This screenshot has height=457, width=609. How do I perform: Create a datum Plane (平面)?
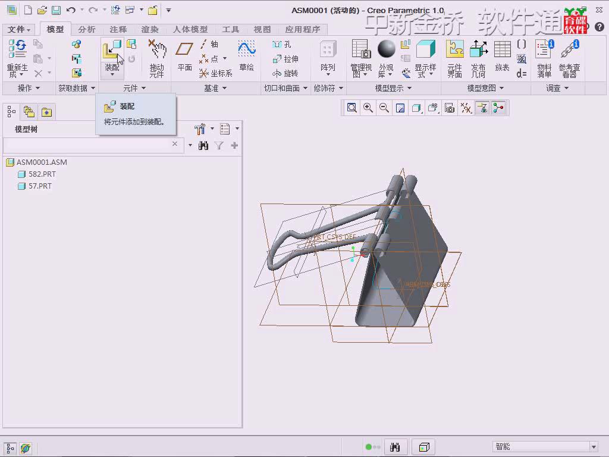pos(184,56)
